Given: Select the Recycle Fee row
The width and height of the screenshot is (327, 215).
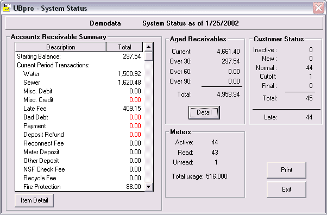Looking at the screenshot, I should pyautogui.click(x=79, y=178).
